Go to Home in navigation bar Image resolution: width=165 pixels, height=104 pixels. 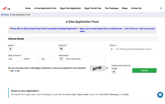pyautogui.click(x=28, y=8)
